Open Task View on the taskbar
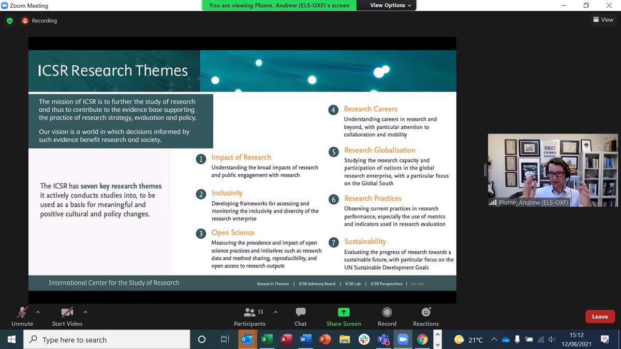621x349 pixels. (225, 340)
